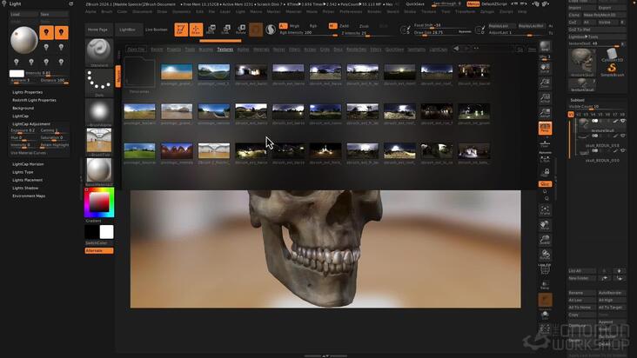637x358 pixels.
Task: Select the SimpleBrush tool icon
Action: tap(612, 70)
